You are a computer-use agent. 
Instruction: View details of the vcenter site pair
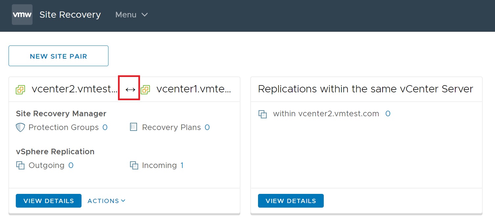coord(49,201)
